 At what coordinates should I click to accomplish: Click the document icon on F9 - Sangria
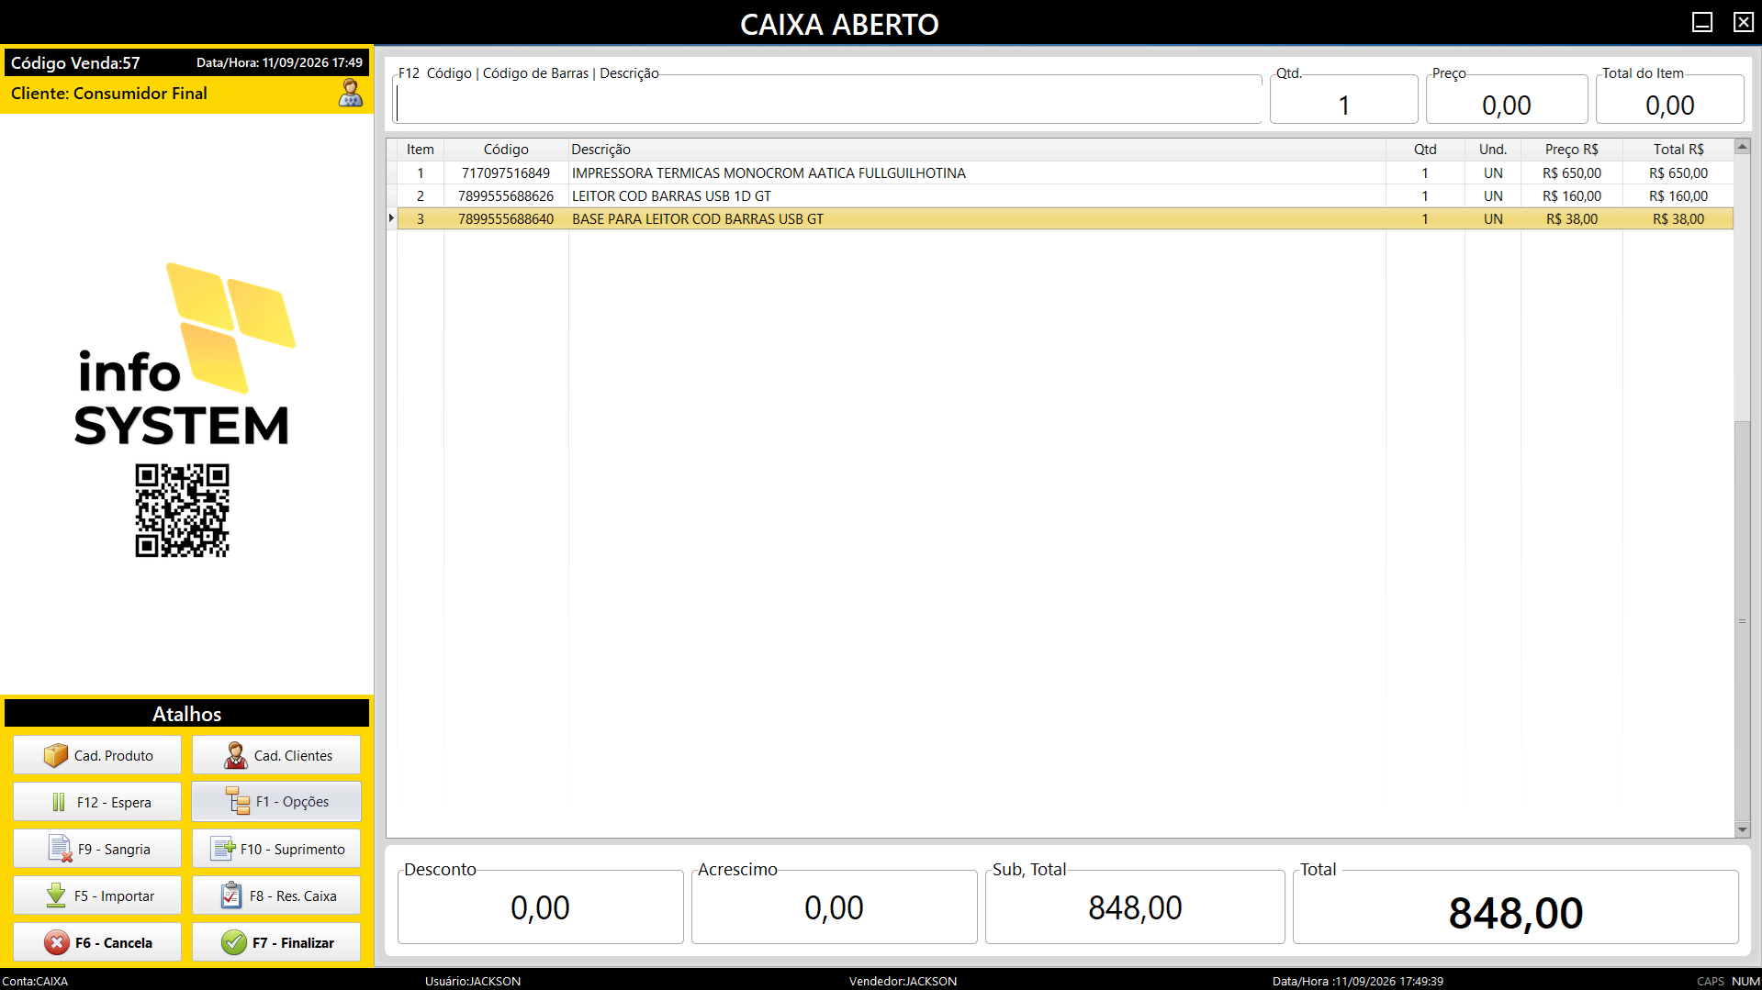coord(61,849)
